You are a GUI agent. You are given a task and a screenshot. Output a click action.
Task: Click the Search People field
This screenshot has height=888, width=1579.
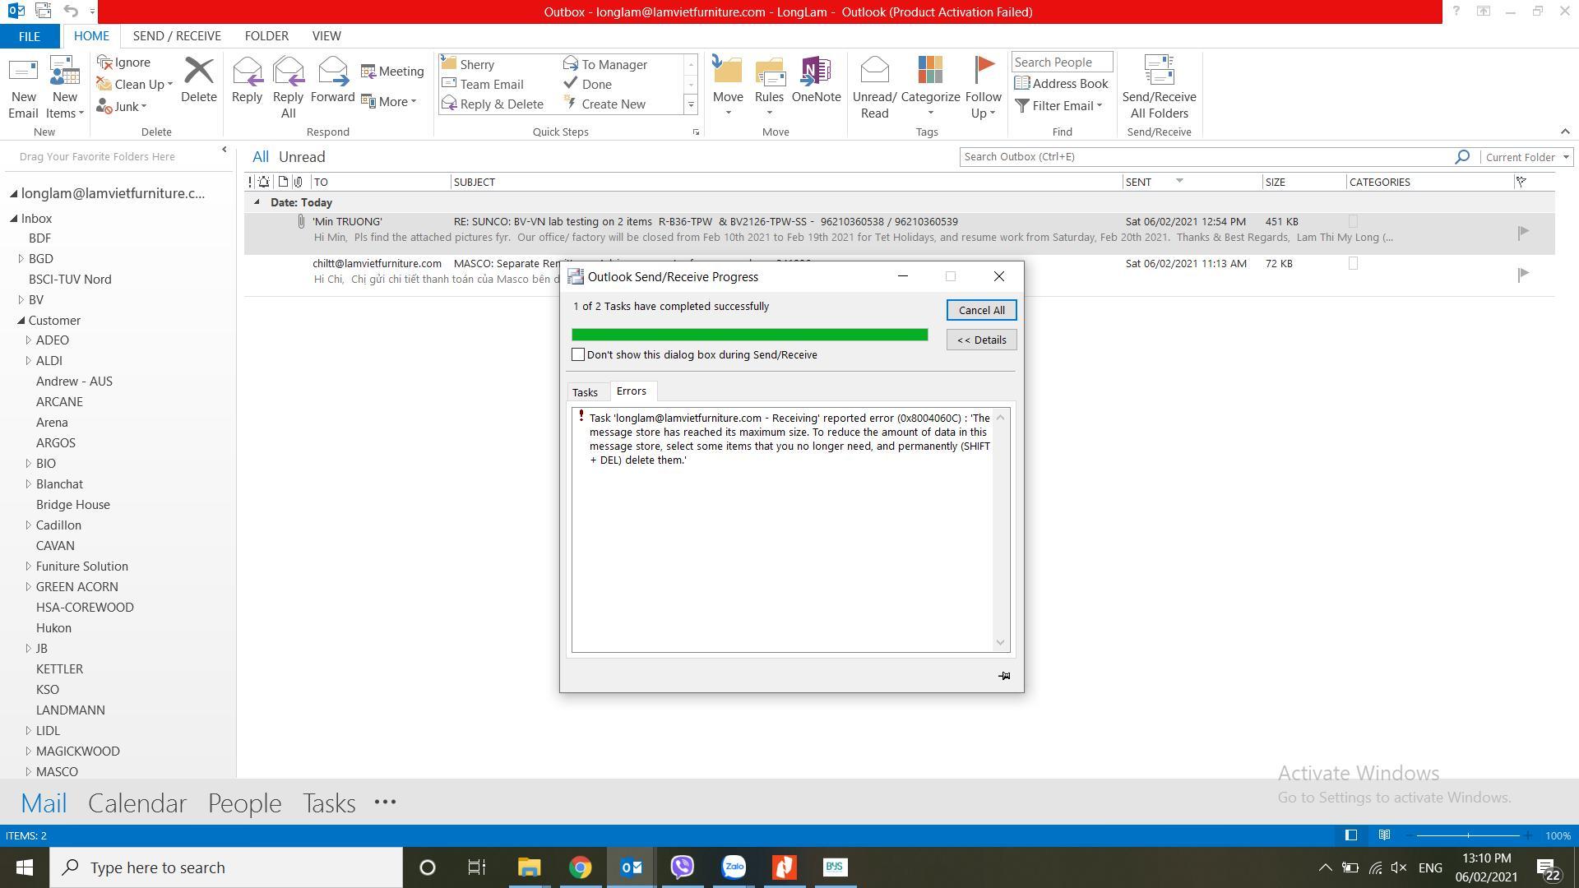[1062, 62]
